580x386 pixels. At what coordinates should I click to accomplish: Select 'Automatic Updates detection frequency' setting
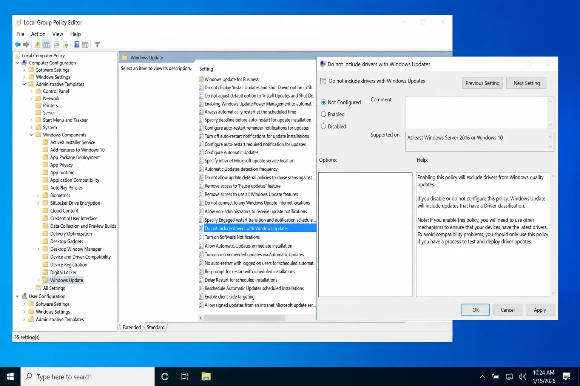pyautogui.click(x=241, y=169)
